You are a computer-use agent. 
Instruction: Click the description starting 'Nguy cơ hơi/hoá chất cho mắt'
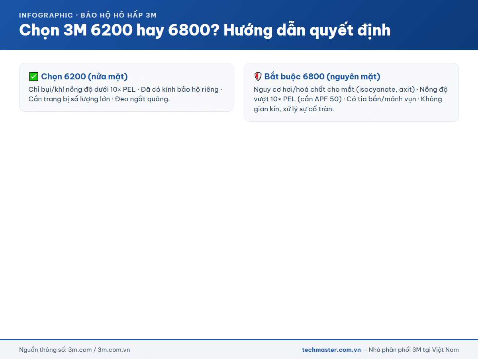click(x=351, y=99)
